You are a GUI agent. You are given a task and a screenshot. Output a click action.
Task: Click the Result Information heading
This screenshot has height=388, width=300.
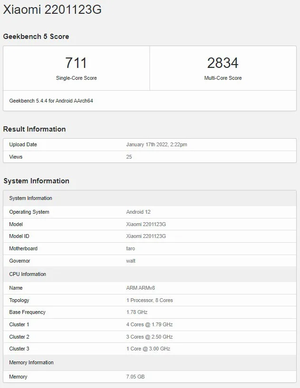(34, 129)
